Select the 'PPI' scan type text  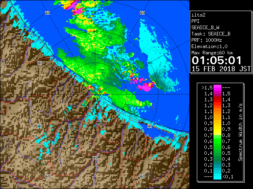tap(195, 21)
